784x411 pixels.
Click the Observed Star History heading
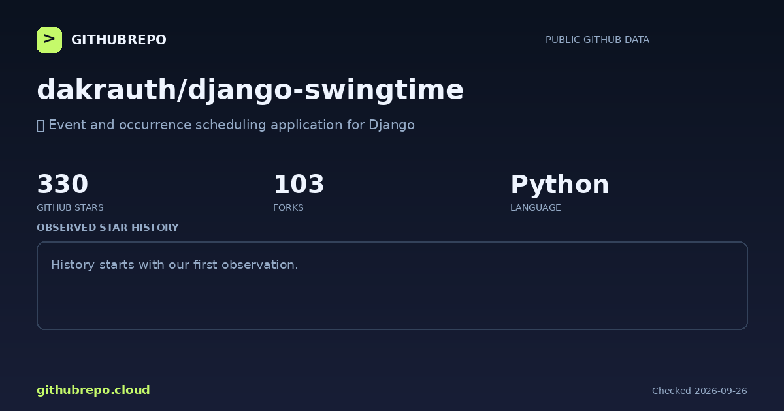pyautogui.click(x=108, y=228)
